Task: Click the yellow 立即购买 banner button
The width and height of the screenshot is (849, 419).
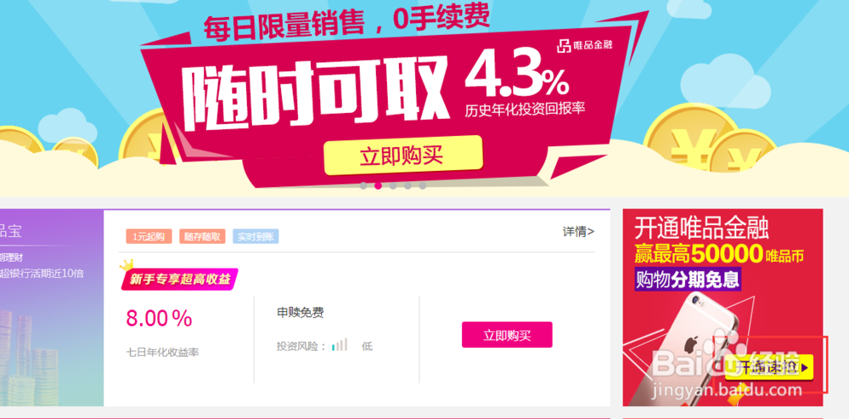Action: click(x=402, y=155)
